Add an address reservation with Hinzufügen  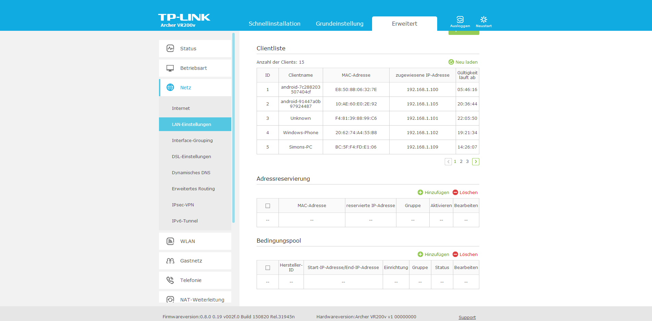click(433, 192)
